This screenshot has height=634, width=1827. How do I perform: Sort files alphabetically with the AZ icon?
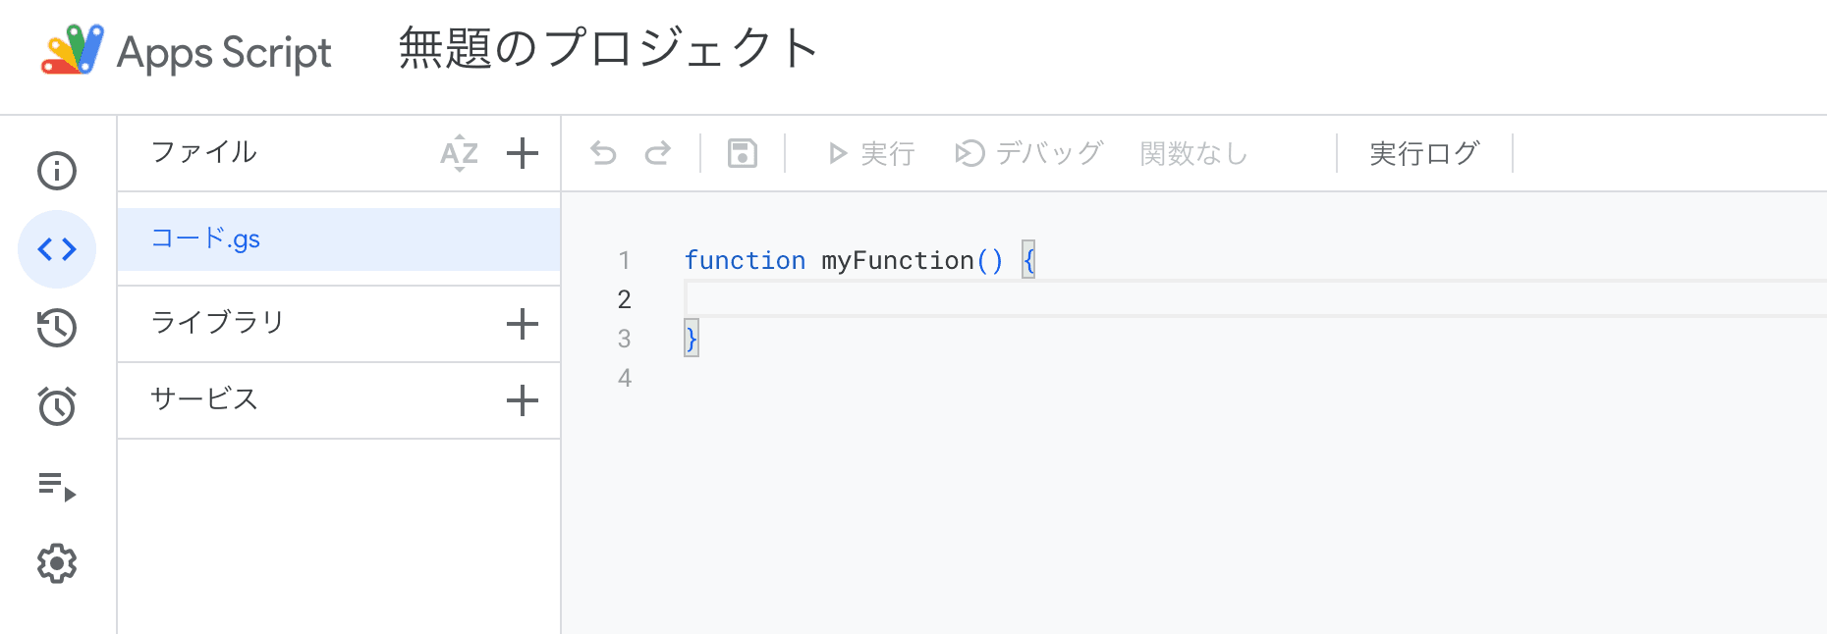(458, 153)
